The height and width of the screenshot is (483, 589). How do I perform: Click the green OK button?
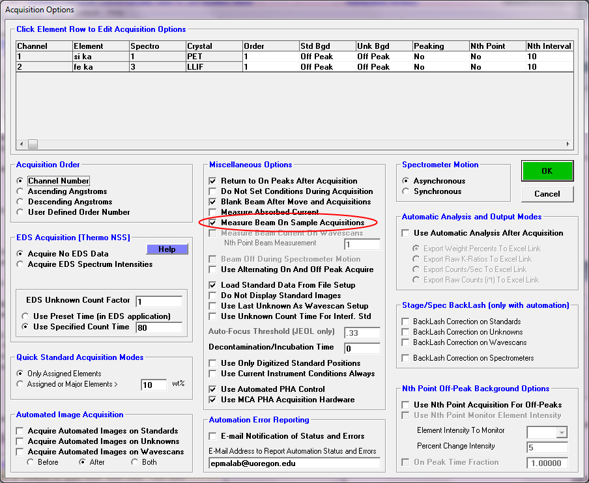547,171
